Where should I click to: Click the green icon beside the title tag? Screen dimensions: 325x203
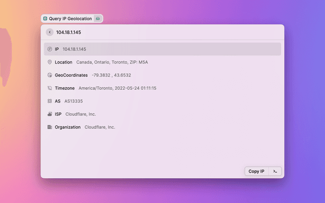[98, 19]
